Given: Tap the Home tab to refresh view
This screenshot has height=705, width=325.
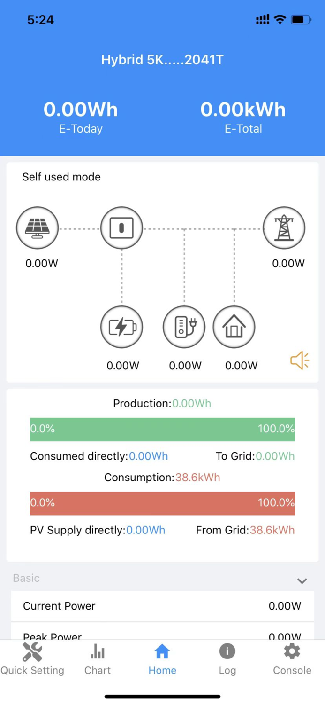Looking at the screenshot, I should pos(162,657).
